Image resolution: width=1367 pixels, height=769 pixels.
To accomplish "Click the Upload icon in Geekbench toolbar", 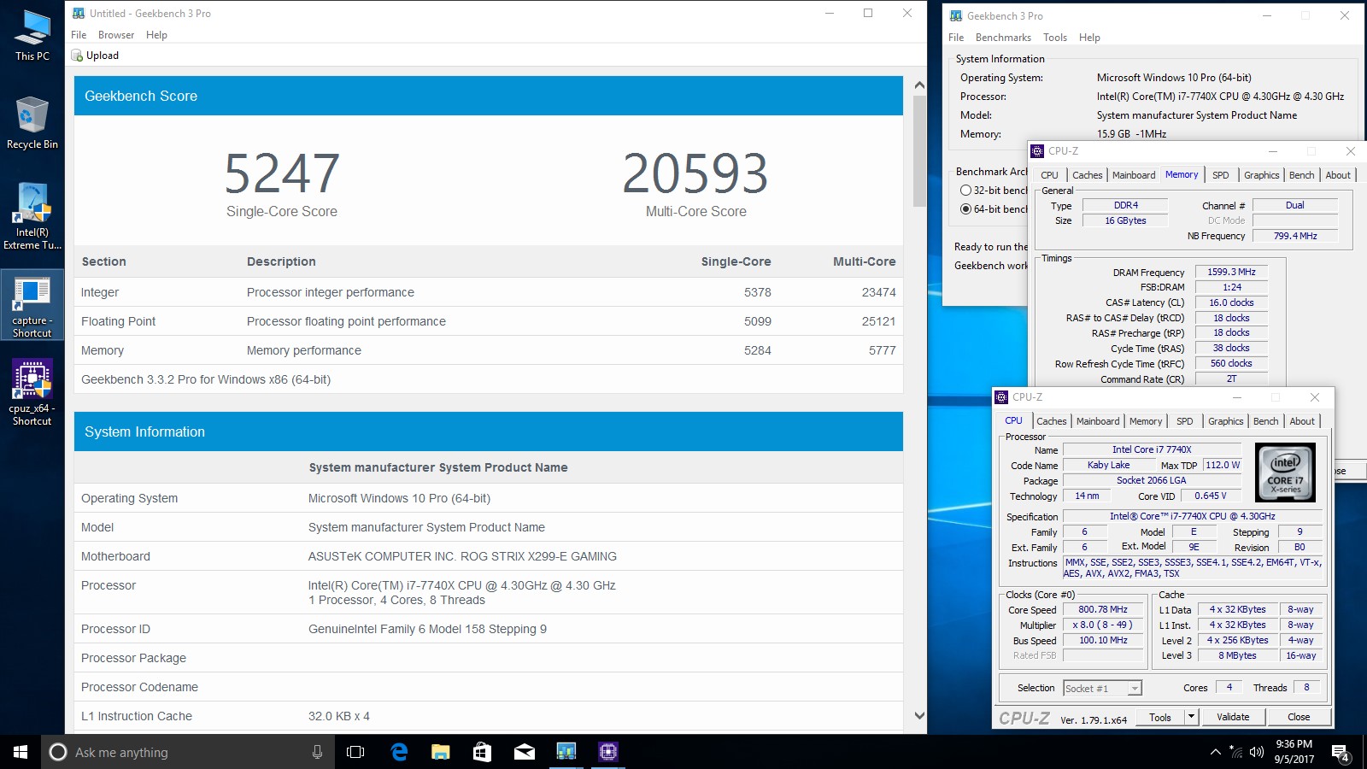I will coord(77,56).
